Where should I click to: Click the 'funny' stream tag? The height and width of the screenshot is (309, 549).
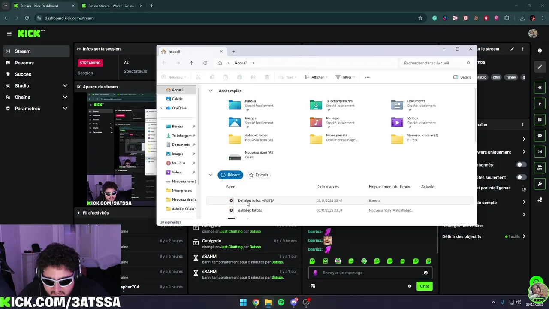pyautogui.click(x=511, y=77)
